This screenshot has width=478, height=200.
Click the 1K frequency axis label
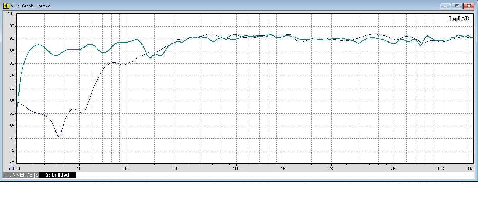pos(284,168)
